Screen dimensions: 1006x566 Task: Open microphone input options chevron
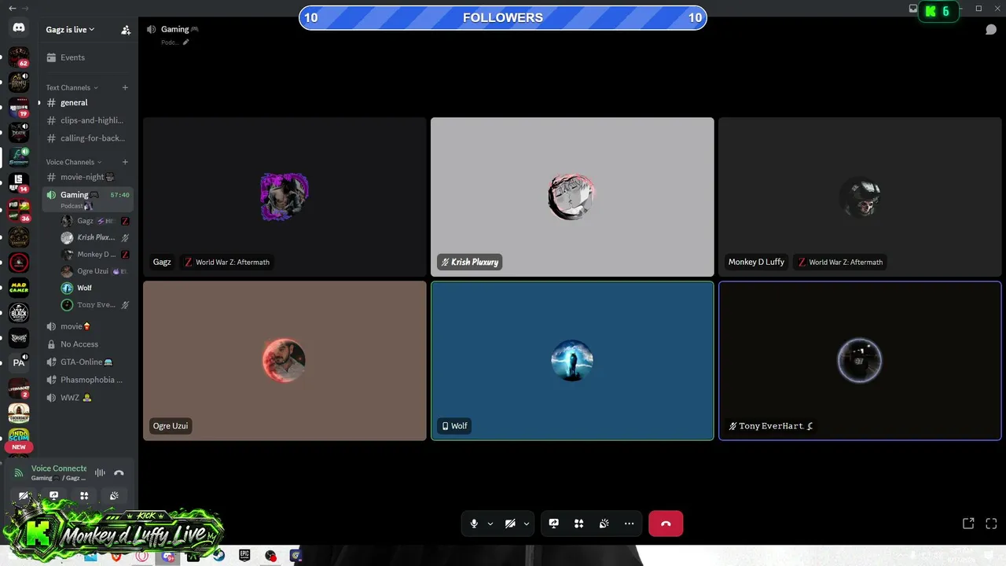pos(490,524)
